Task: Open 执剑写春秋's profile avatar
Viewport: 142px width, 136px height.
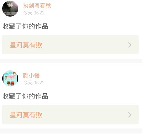Action: [x=10, y=8]
